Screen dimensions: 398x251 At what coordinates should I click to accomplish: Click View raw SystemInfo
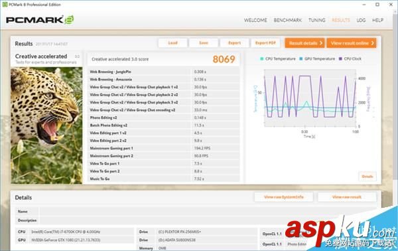(284, 197)
